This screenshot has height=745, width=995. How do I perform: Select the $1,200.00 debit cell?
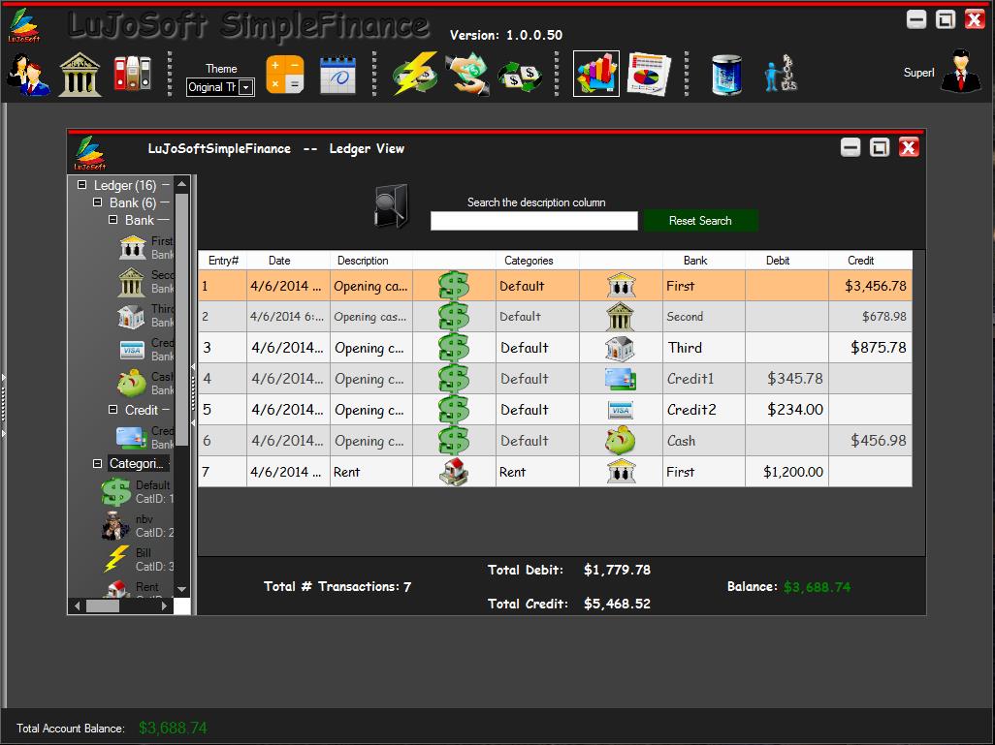(786, 473)
